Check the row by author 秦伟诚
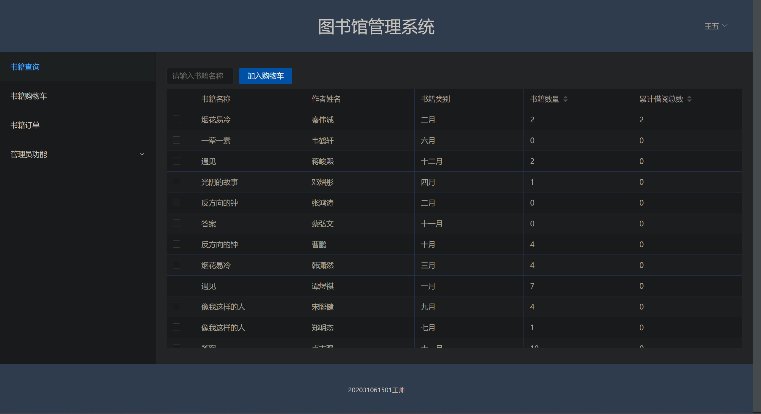Image resolution: width=761 pixels, height=414 pixels. [176, 119]
